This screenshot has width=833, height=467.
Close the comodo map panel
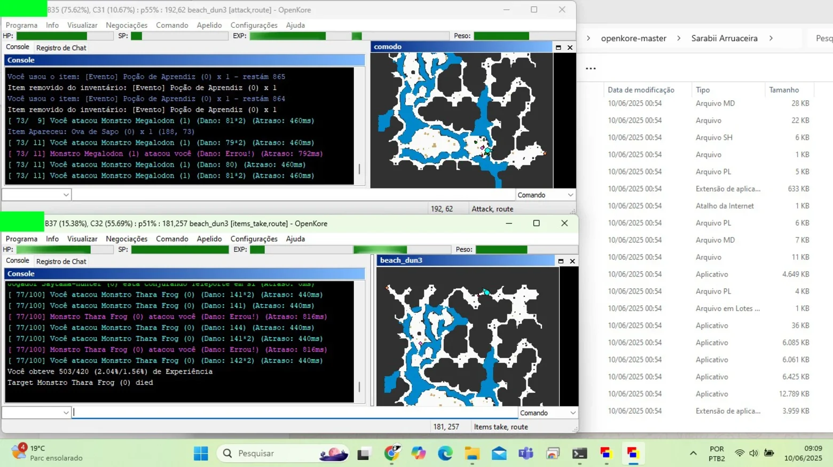point(570,48)
